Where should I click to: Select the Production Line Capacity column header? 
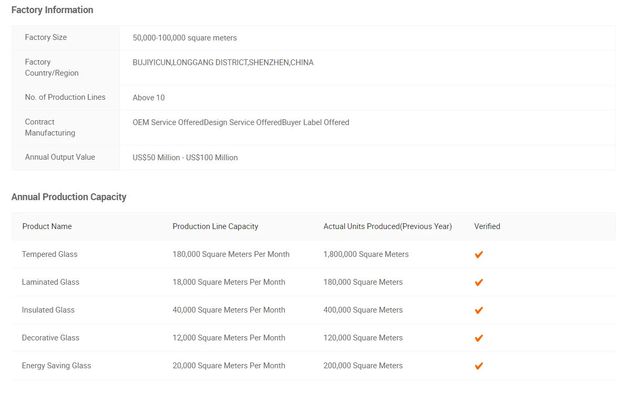(215, 226)
